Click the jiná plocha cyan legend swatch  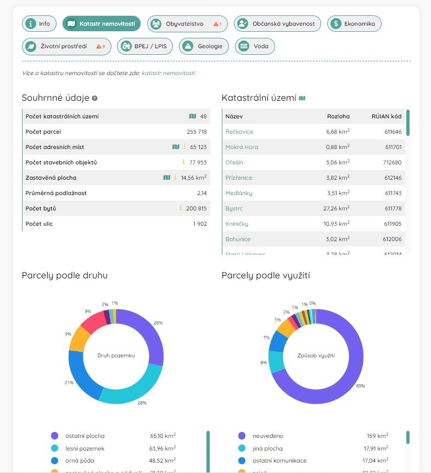pyautogui.click(x=242, y=448)
